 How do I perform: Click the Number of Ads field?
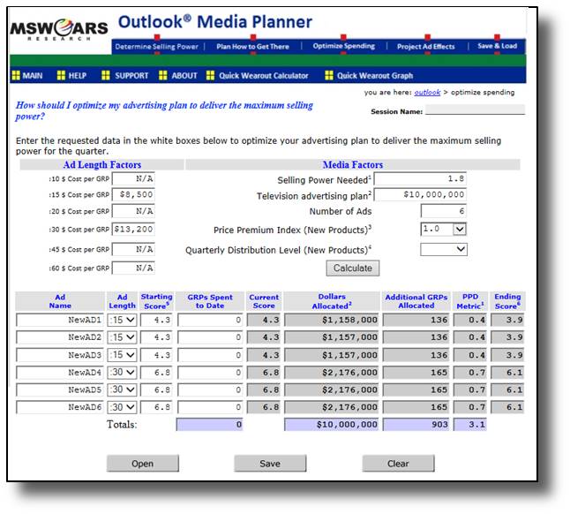pyautogui.click(x=444, y=211)
